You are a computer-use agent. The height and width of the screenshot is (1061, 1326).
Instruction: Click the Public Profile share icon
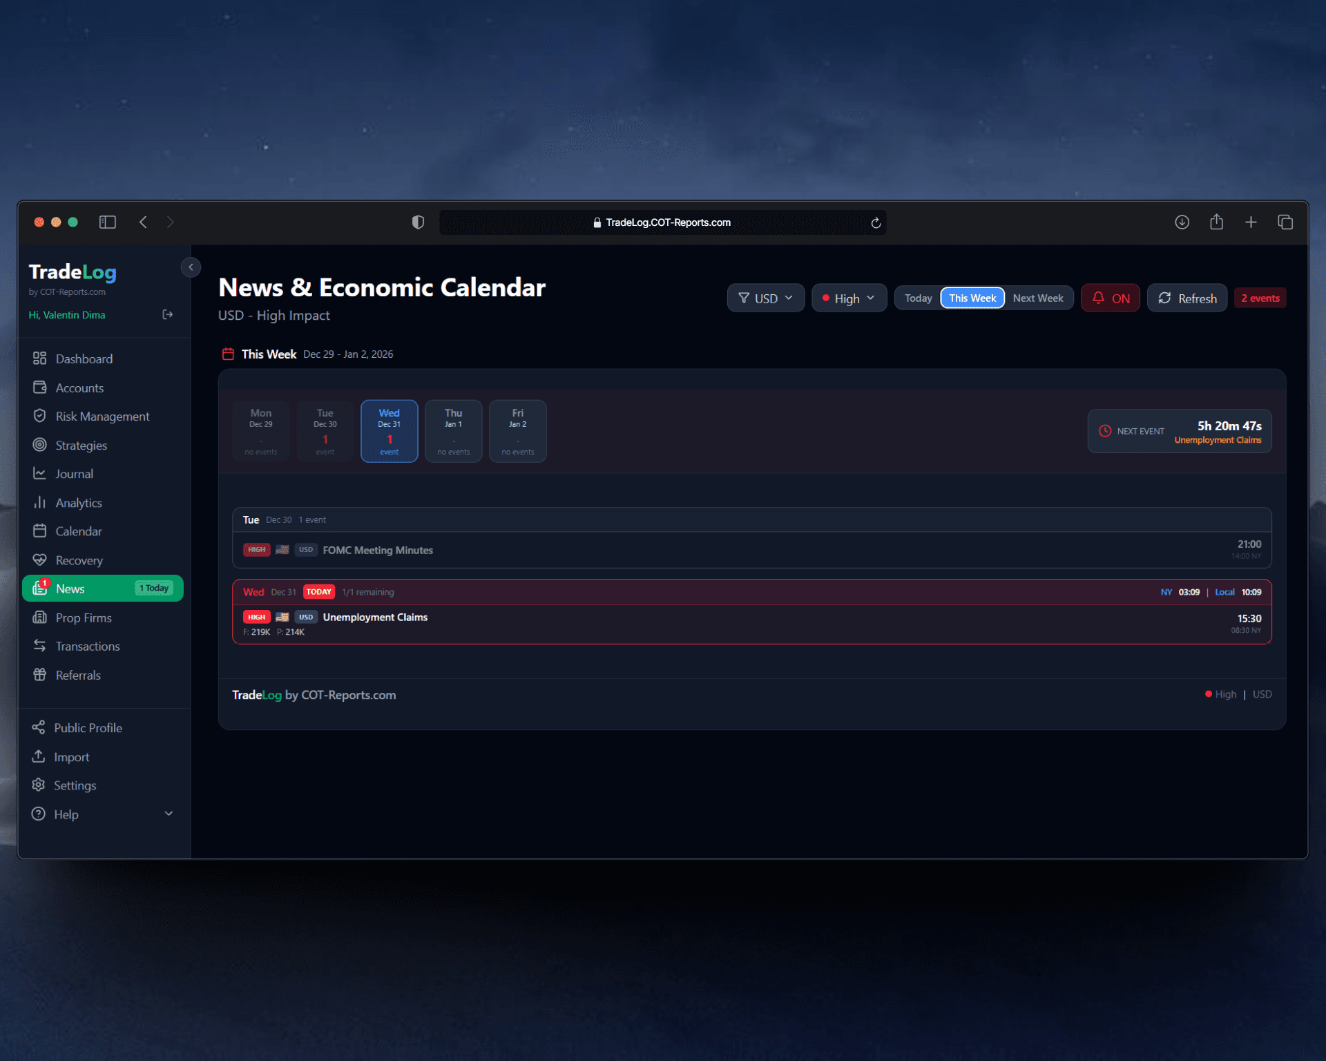coord(39,727)
